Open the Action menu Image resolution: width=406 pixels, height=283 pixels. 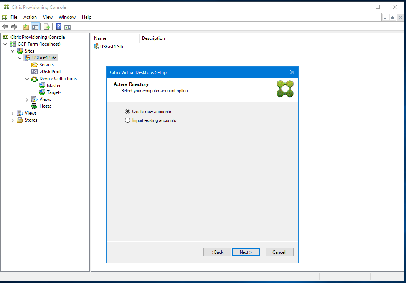30,17
